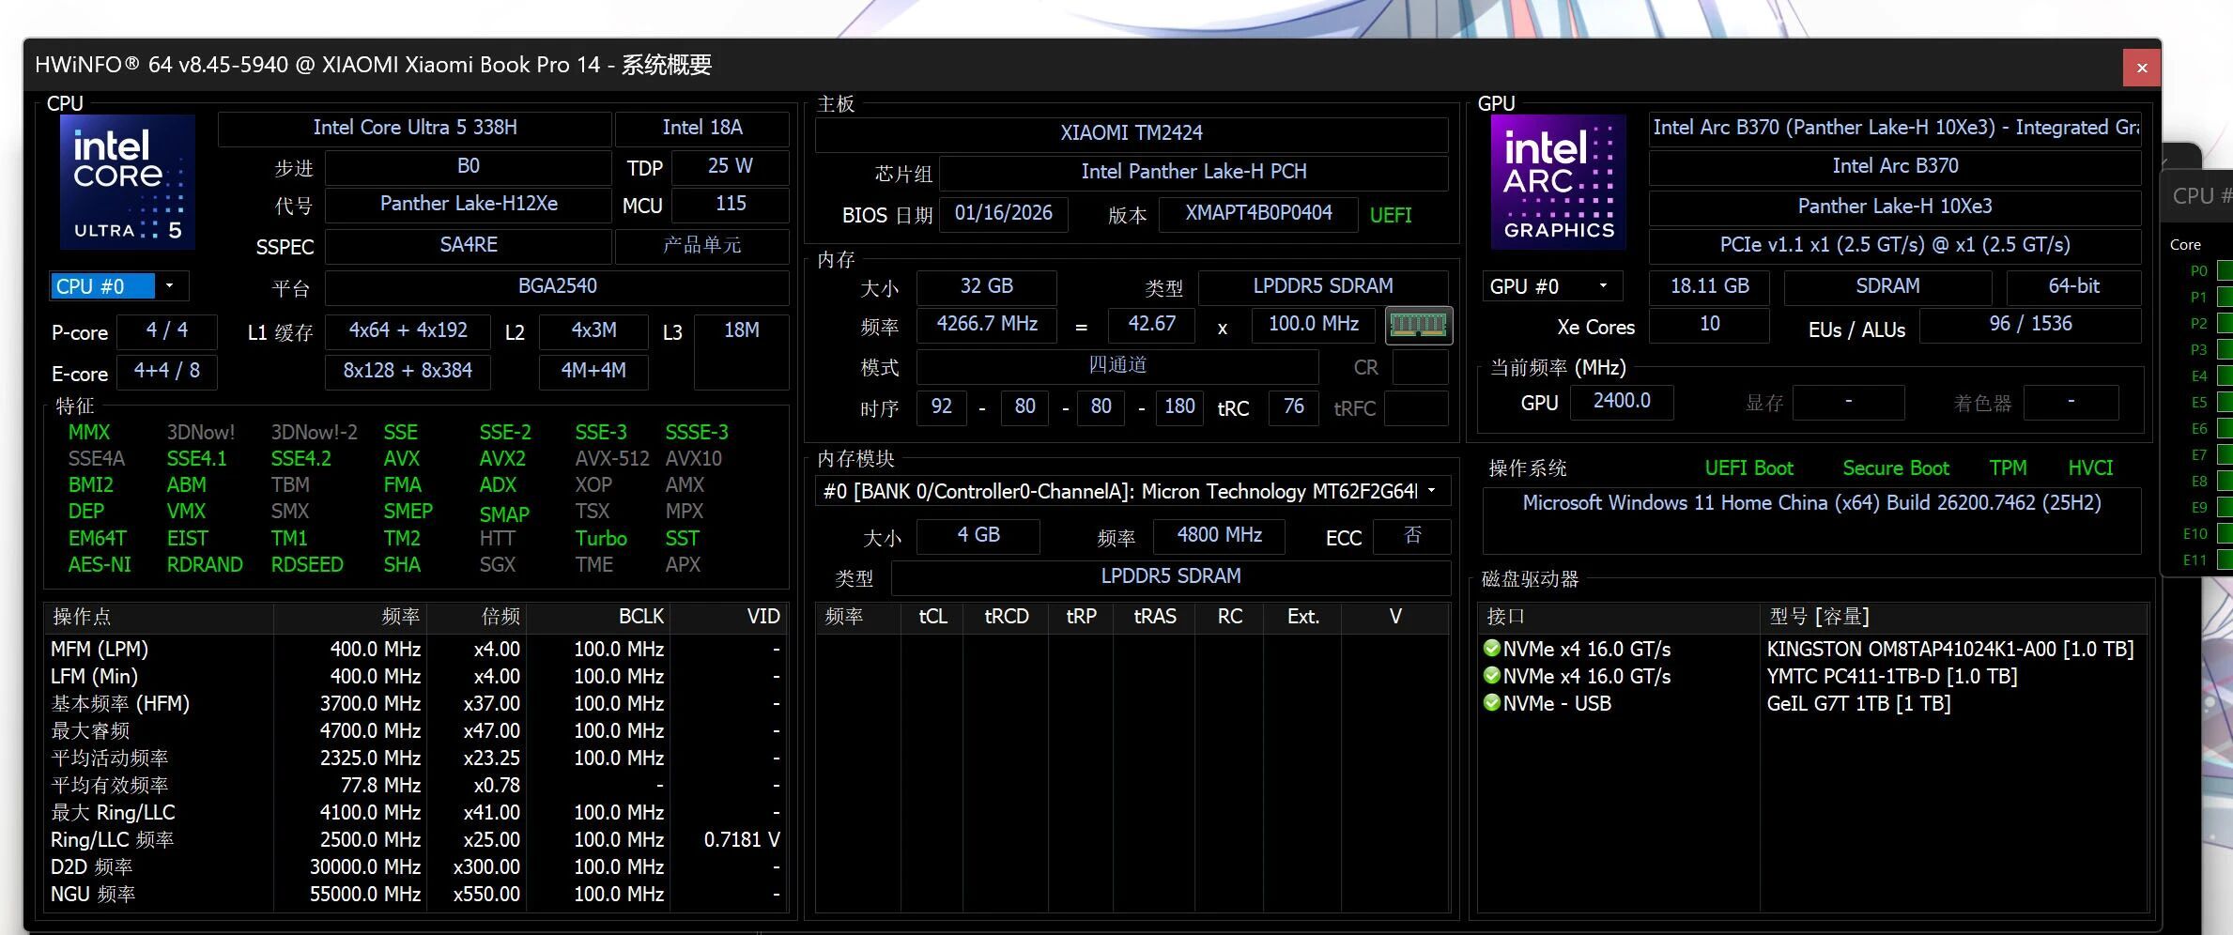2233x935 pixels.
Task: Open the GPU #0 selector dropdown
Action: [1553, 286]
